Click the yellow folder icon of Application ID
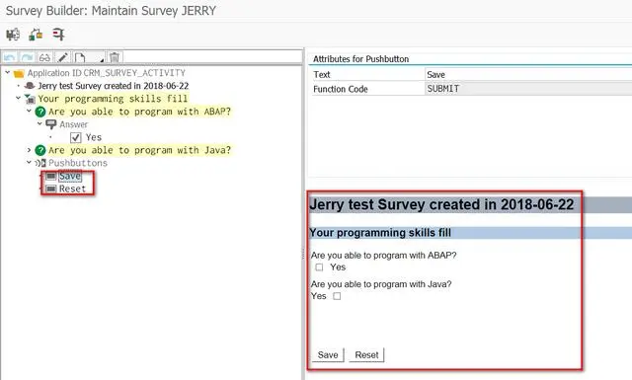 (x=19, y=73)
